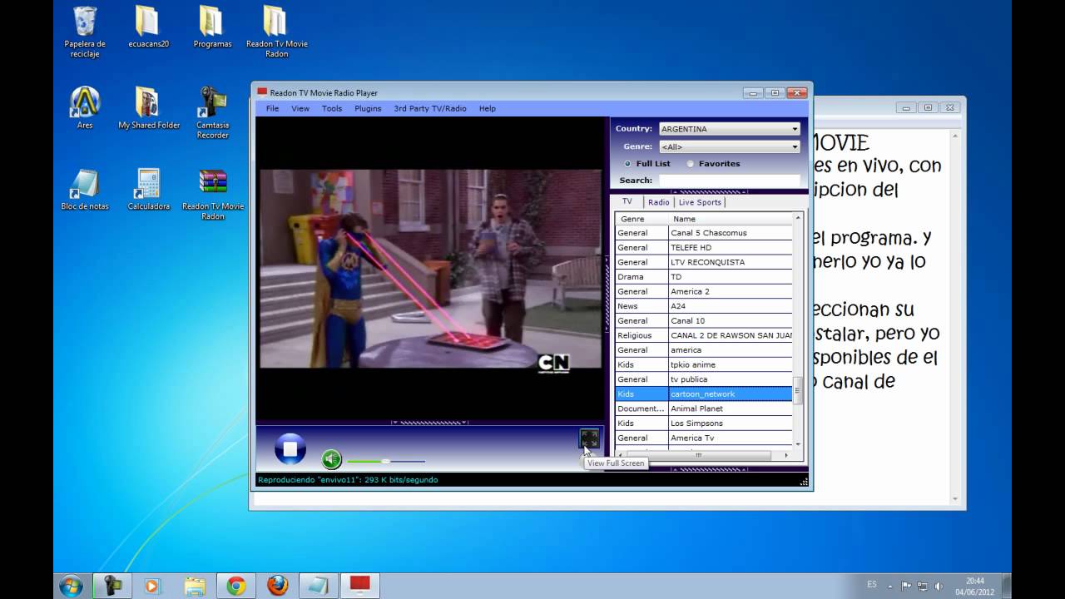Click the Action Center flag tray icon
Screen dimensions: 1065x599
tap(907, 586)
